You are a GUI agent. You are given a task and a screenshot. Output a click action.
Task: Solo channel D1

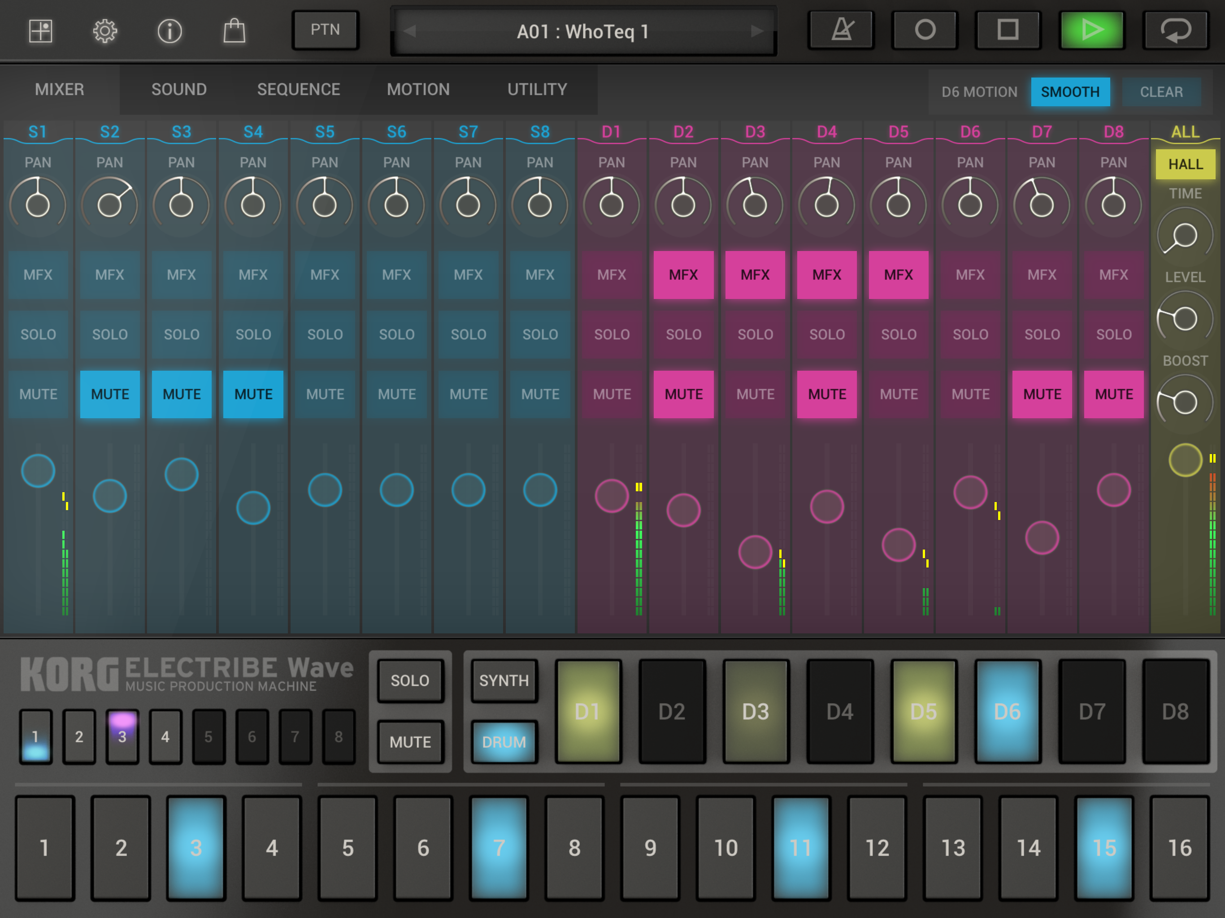tap(612, 335)
